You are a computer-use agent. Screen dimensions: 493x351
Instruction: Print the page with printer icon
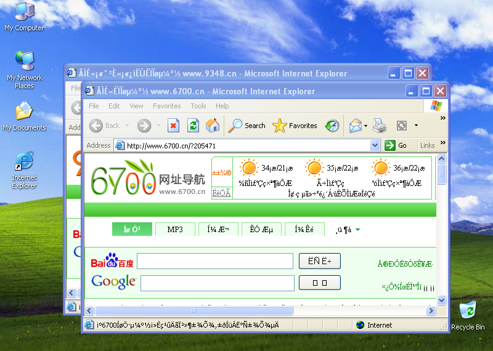[380, 126]
